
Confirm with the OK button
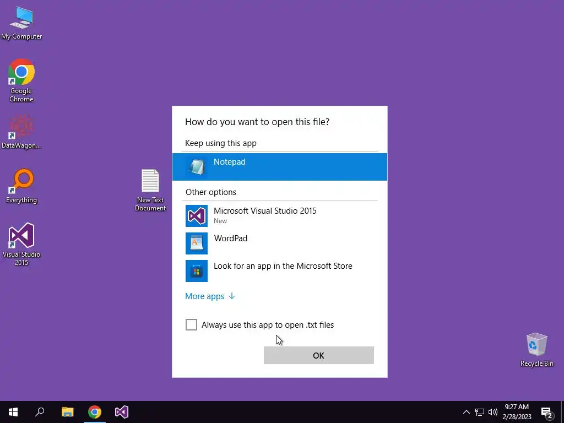[319, 355]
